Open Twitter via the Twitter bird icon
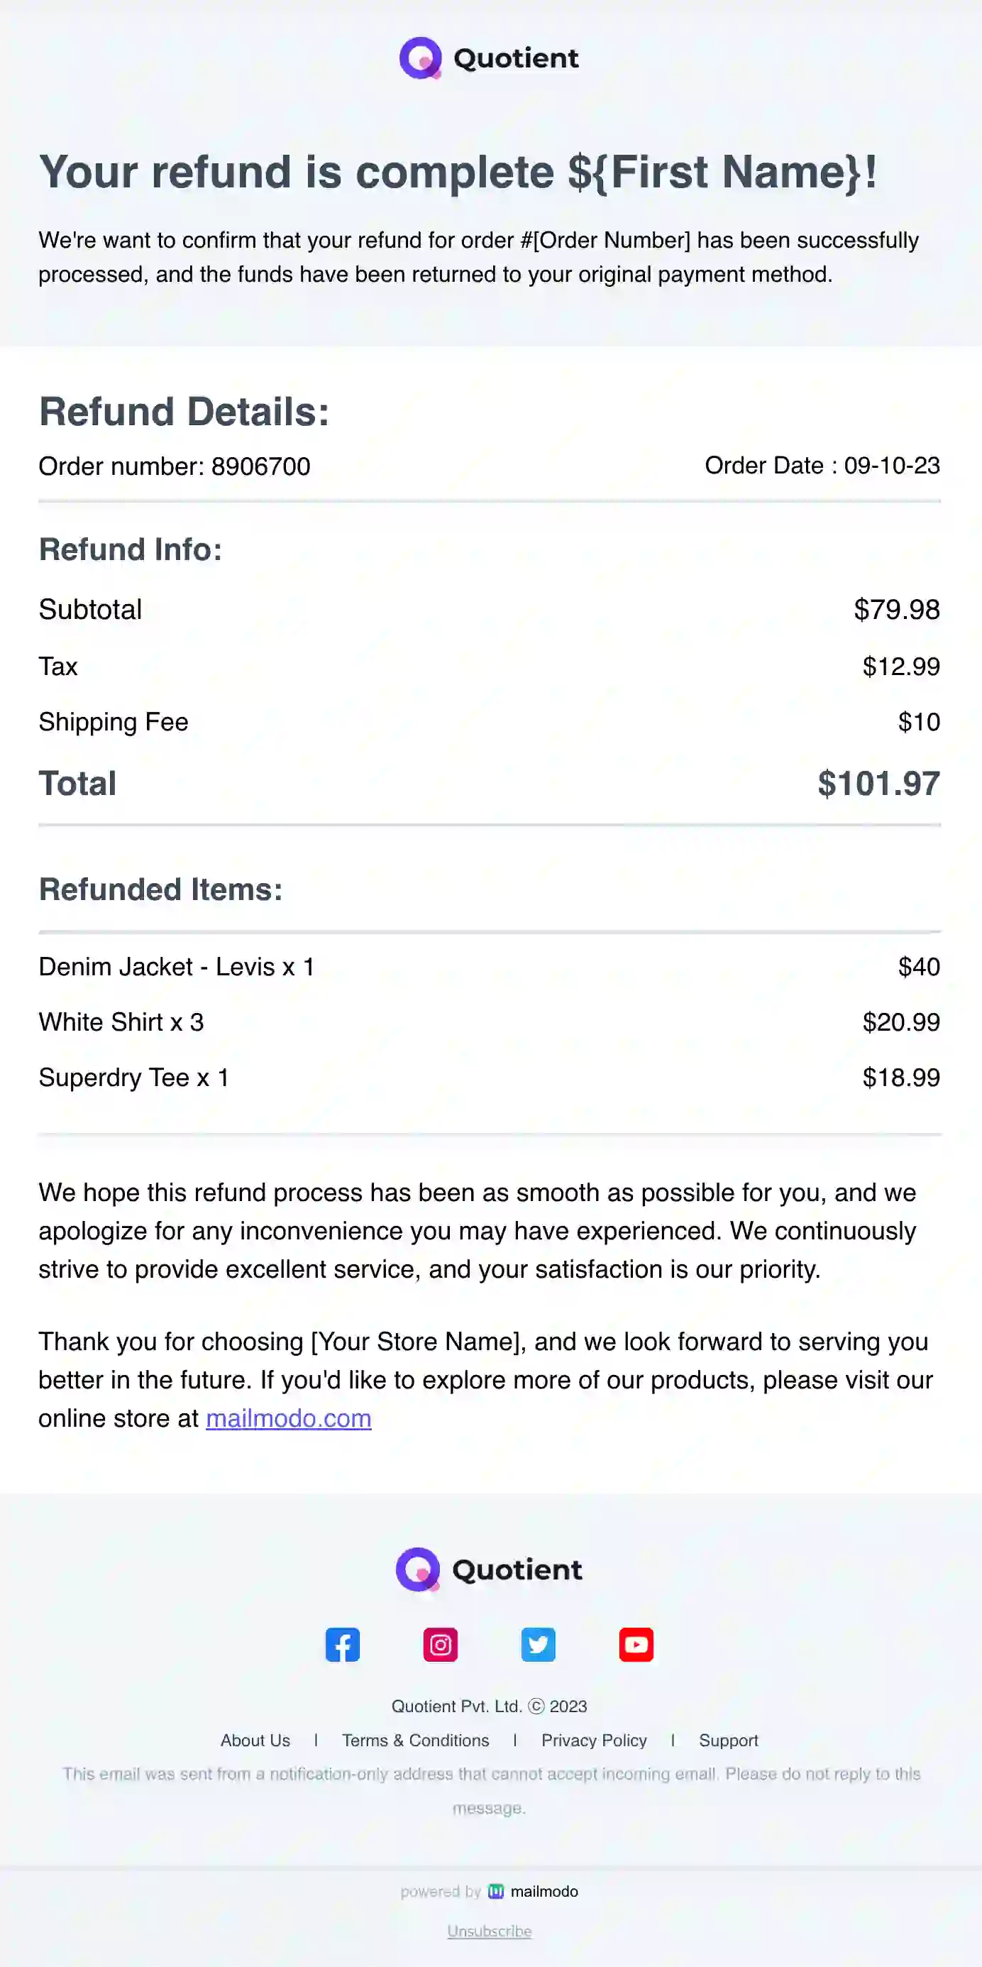This screenshot has width=982, height=1967. point(539,1645)
